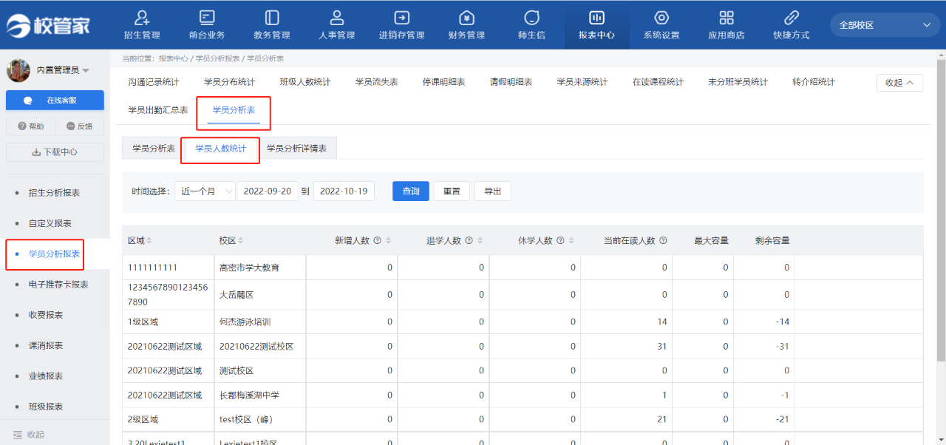The image size is (946, 445).
Task: Open the 招生管理 module icon
Action: click(142, 18)
